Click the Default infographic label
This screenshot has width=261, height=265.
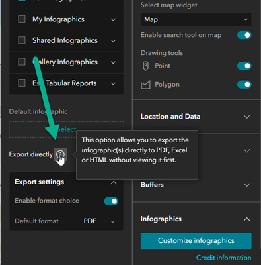click(38, 111)
